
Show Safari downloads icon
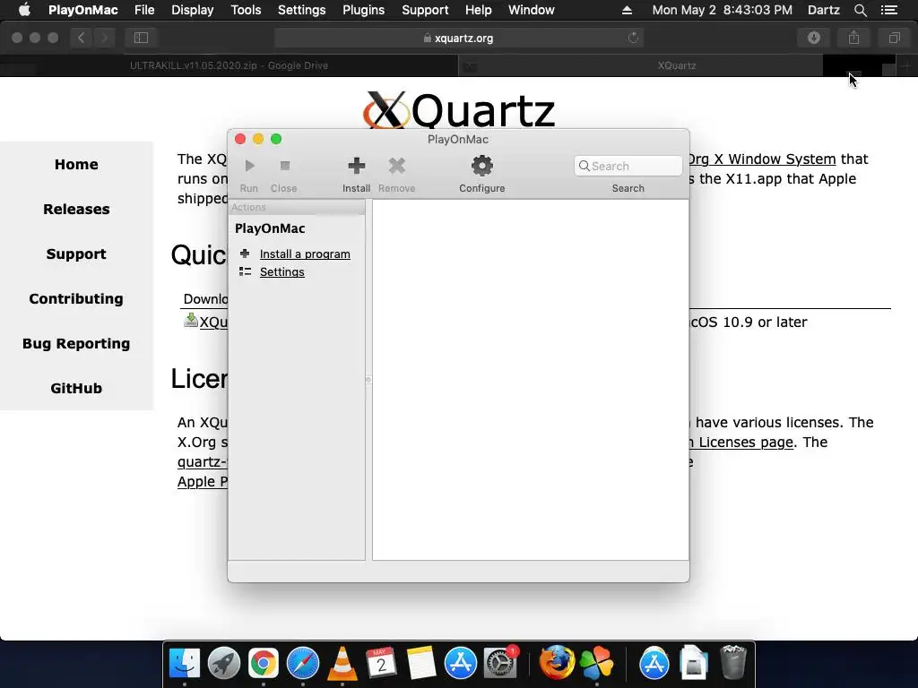(814, 38)
